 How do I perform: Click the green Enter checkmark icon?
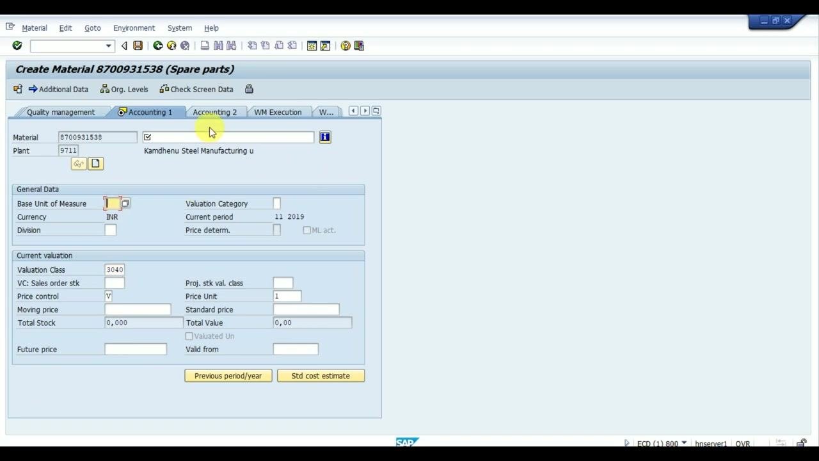tap(17, 45)
